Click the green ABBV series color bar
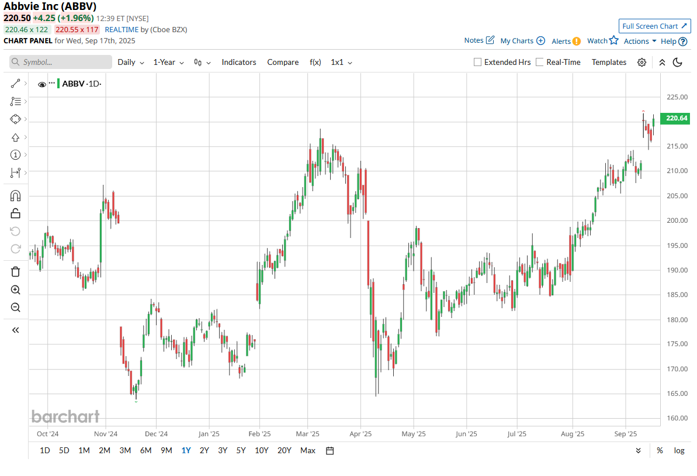The height and width of the screenshot is (476, 697). [x=58, y=84]
